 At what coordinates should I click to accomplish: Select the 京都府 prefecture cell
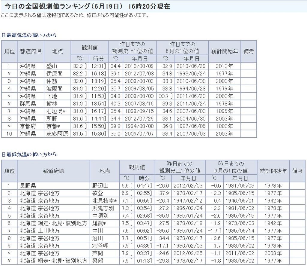(x=28, y=126)
